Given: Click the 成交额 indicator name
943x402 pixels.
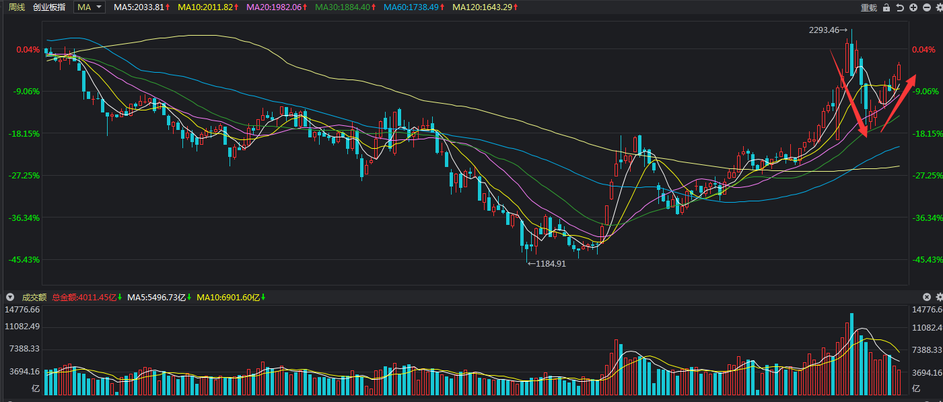Looking at the screenshot, I should [x=34, y=297].
